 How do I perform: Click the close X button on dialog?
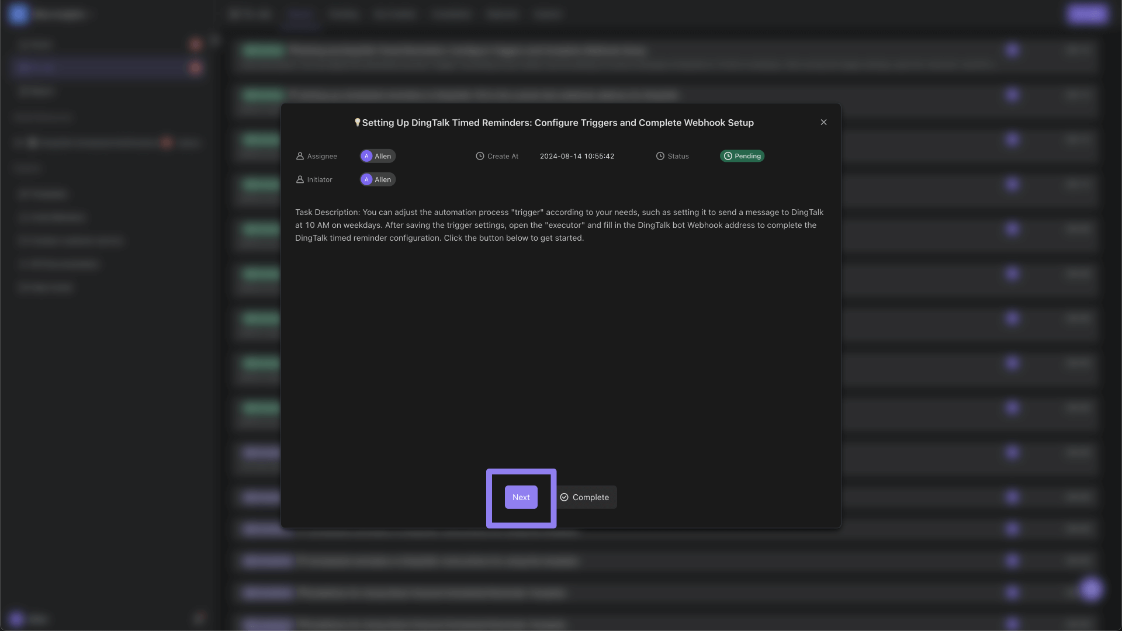[824, 122]
